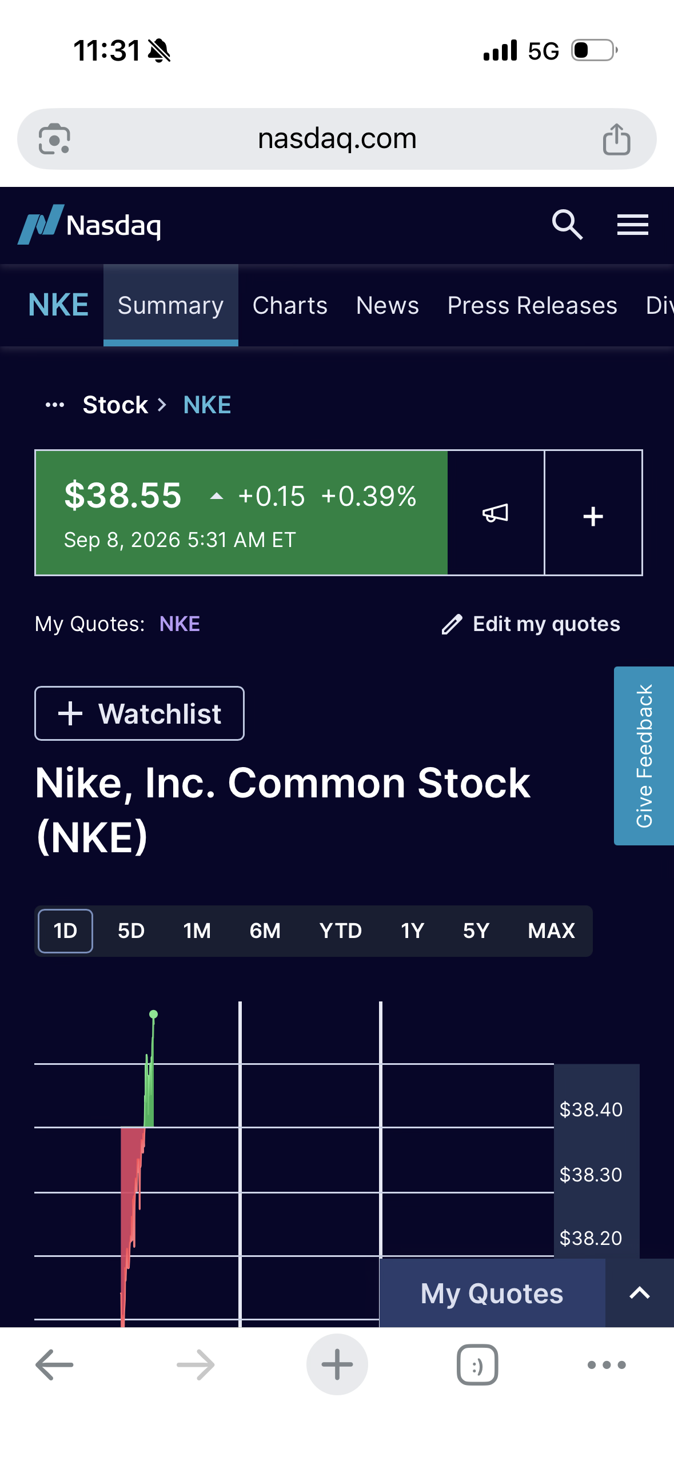Switch to the Charts tab
Screen dimensions: 674x1461
(290, 305)
